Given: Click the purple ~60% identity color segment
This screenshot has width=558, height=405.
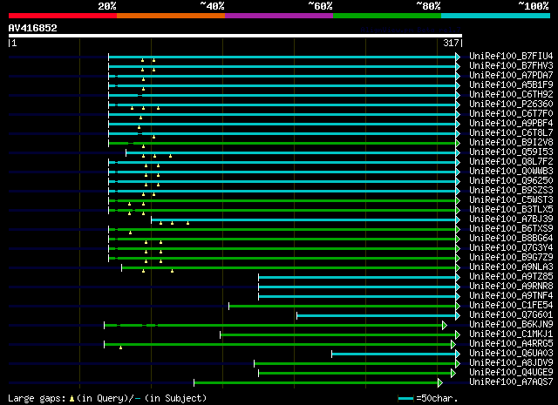Looking at the screenshot, I should click(279, 16).
